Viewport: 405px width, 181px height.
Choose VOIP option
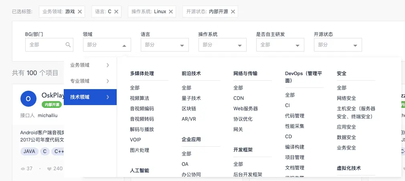tap(136, 140)
